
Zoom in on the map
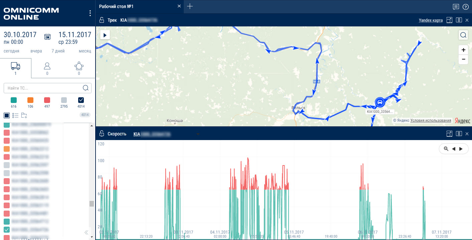[x=463, y=50]
